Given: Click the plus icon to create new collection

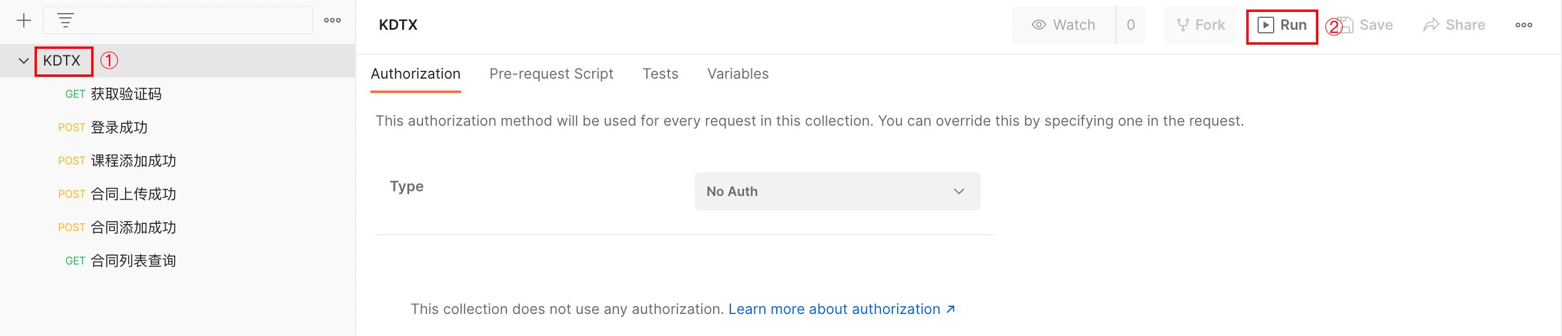Looking at the screenshot, I should point(24,21).
